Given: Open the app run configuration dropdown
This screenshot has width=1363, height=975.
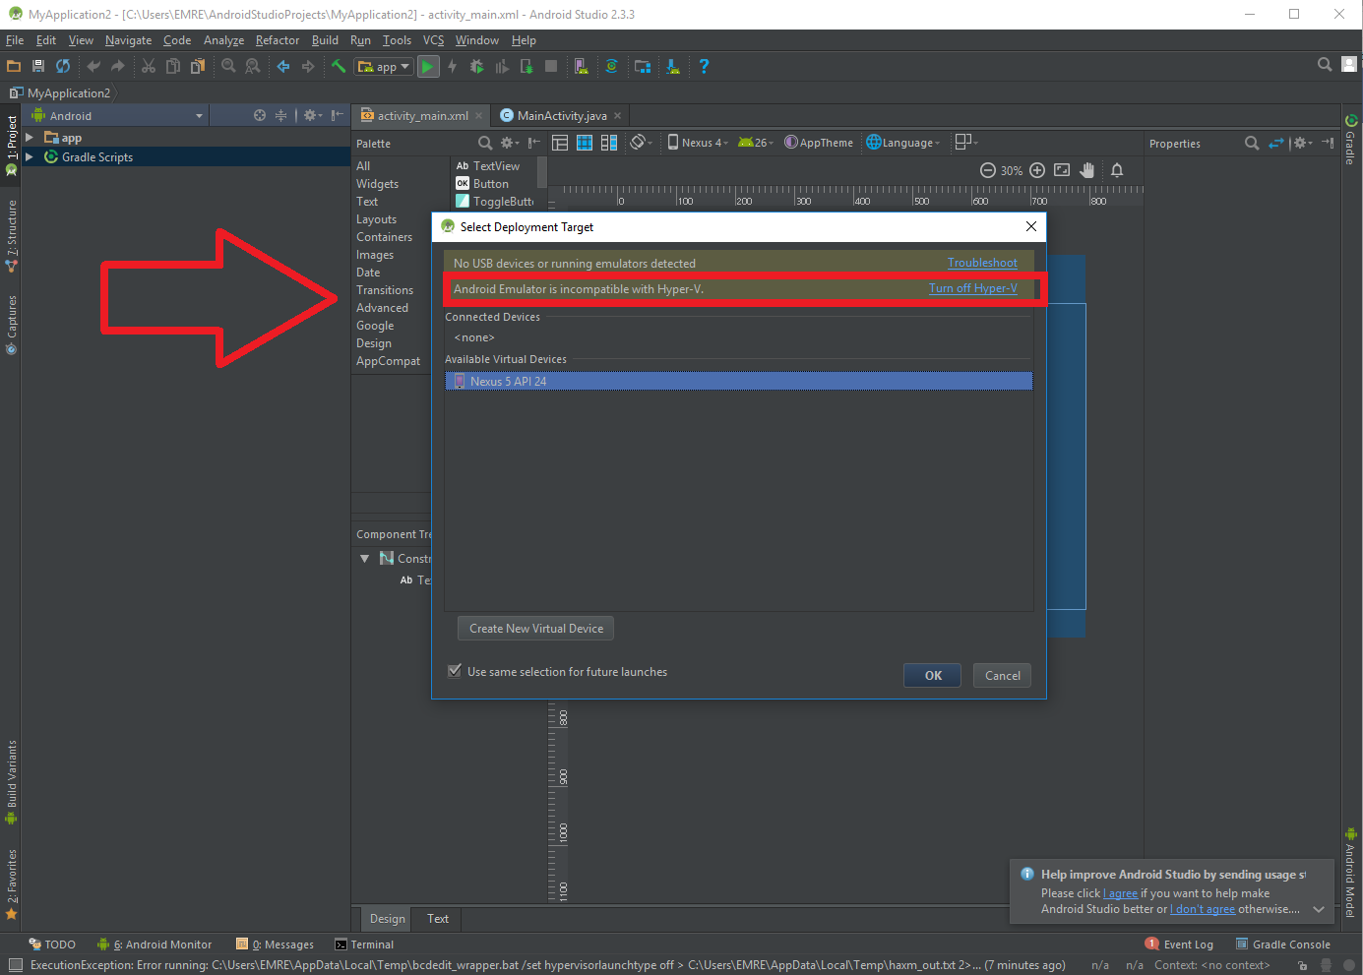Looking at the screenshot, I should 384,67.
